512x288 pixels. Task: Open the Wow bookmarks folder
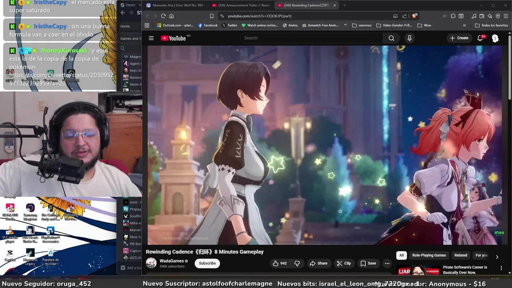pyautogui.click(x=424, y=25)
